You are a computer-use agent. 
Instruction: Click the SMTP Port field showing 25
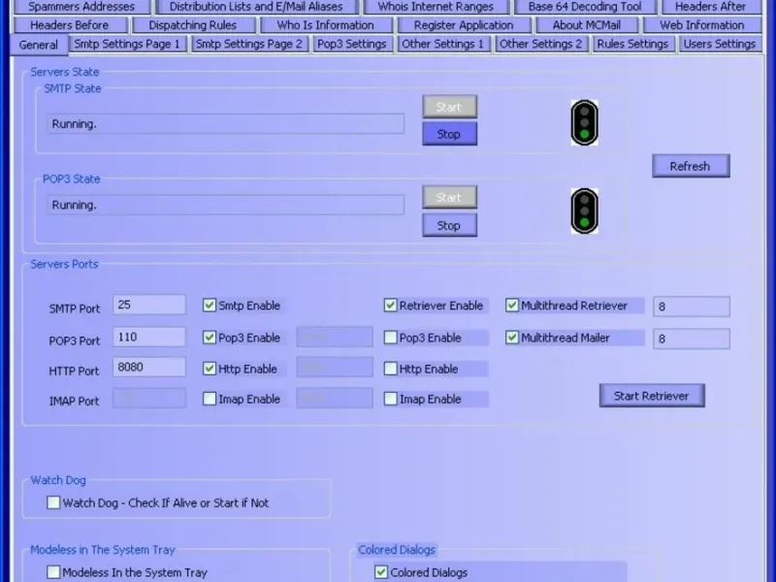149,305
